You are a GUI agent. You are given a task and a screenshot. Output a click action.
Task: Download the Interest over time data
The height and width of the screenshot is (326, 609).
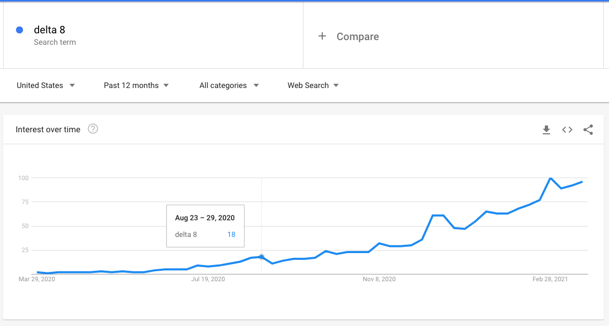(546, 130)
